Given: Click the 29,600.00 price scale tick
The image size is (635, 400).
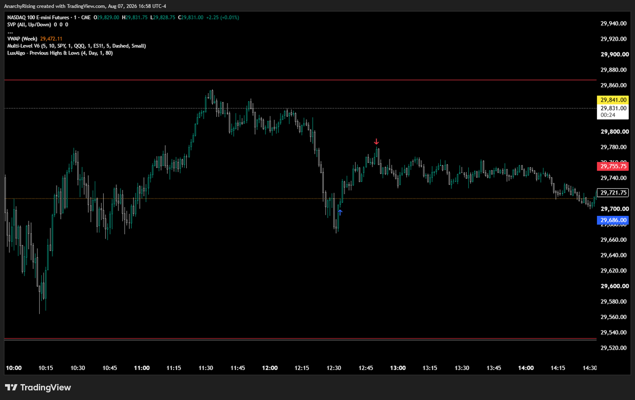Looking at the screenshot, I should [614, 286].
